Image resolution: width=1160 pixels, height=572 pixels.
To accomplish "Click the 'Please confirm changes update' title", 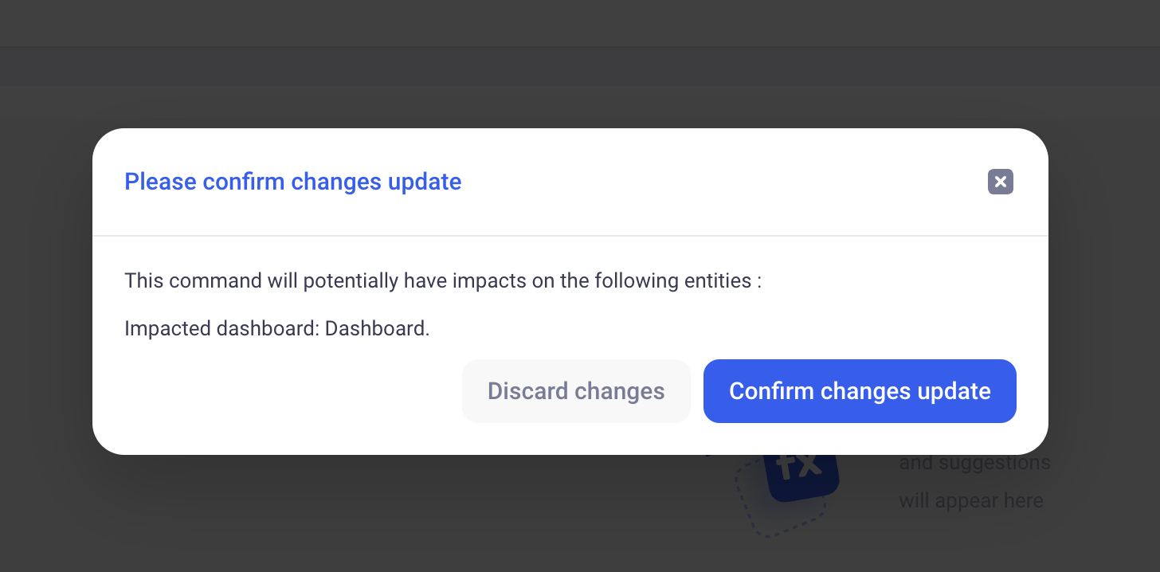I will point(293,182).
